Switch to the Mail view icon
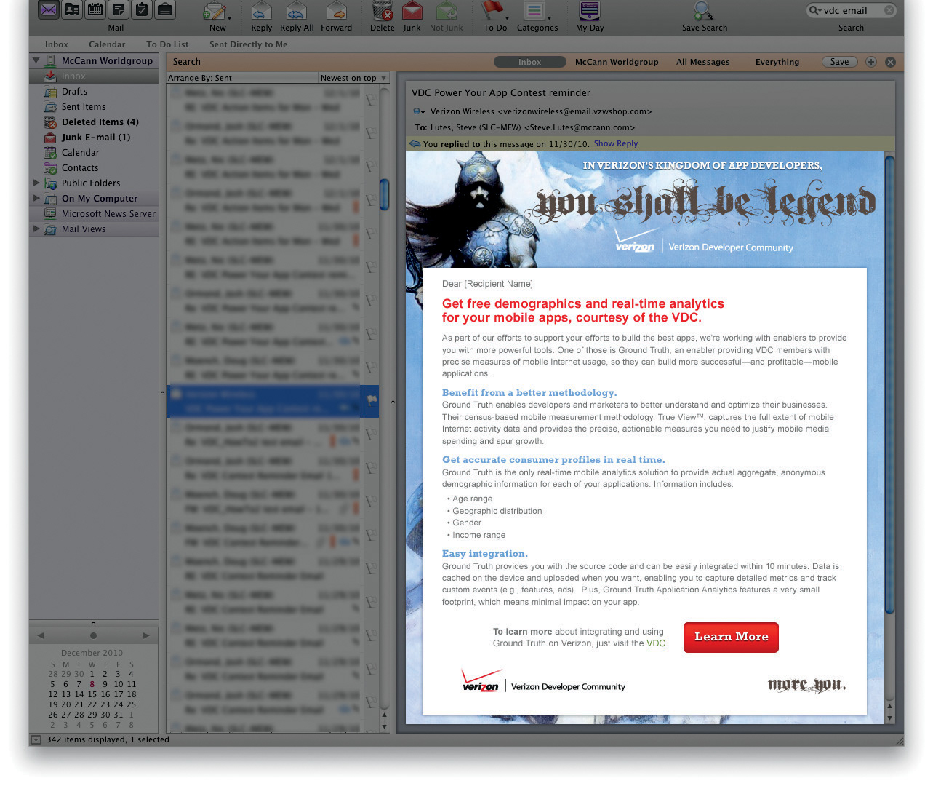 48,10
